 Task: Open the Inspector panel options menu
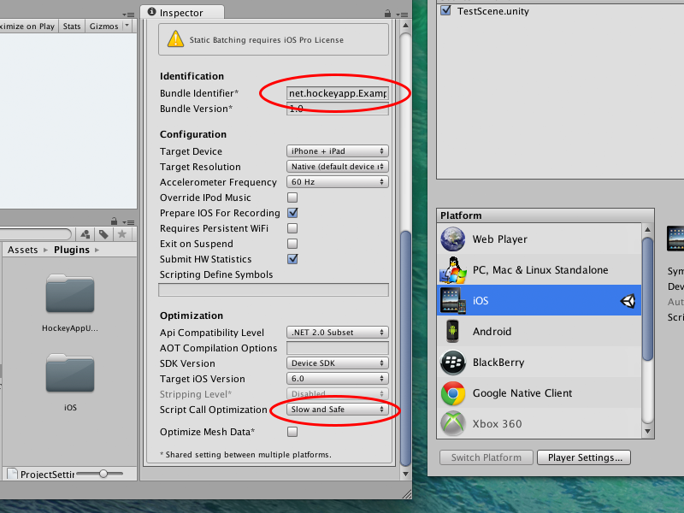pos(401,15)
